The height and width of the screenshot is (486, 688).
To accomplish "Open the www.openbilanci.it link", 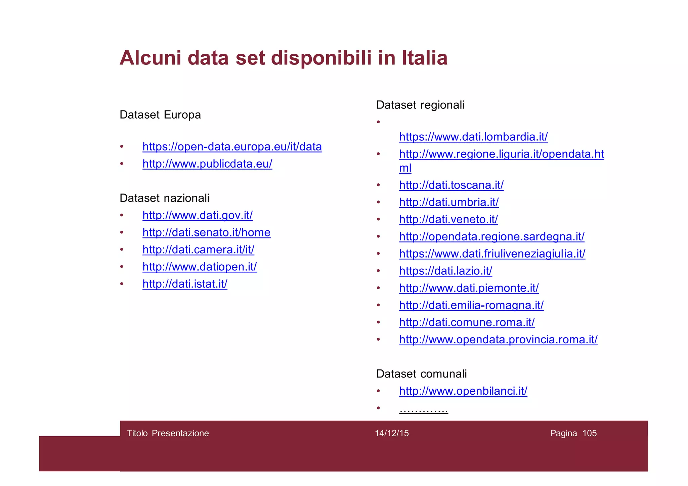I will click(463, 391).
